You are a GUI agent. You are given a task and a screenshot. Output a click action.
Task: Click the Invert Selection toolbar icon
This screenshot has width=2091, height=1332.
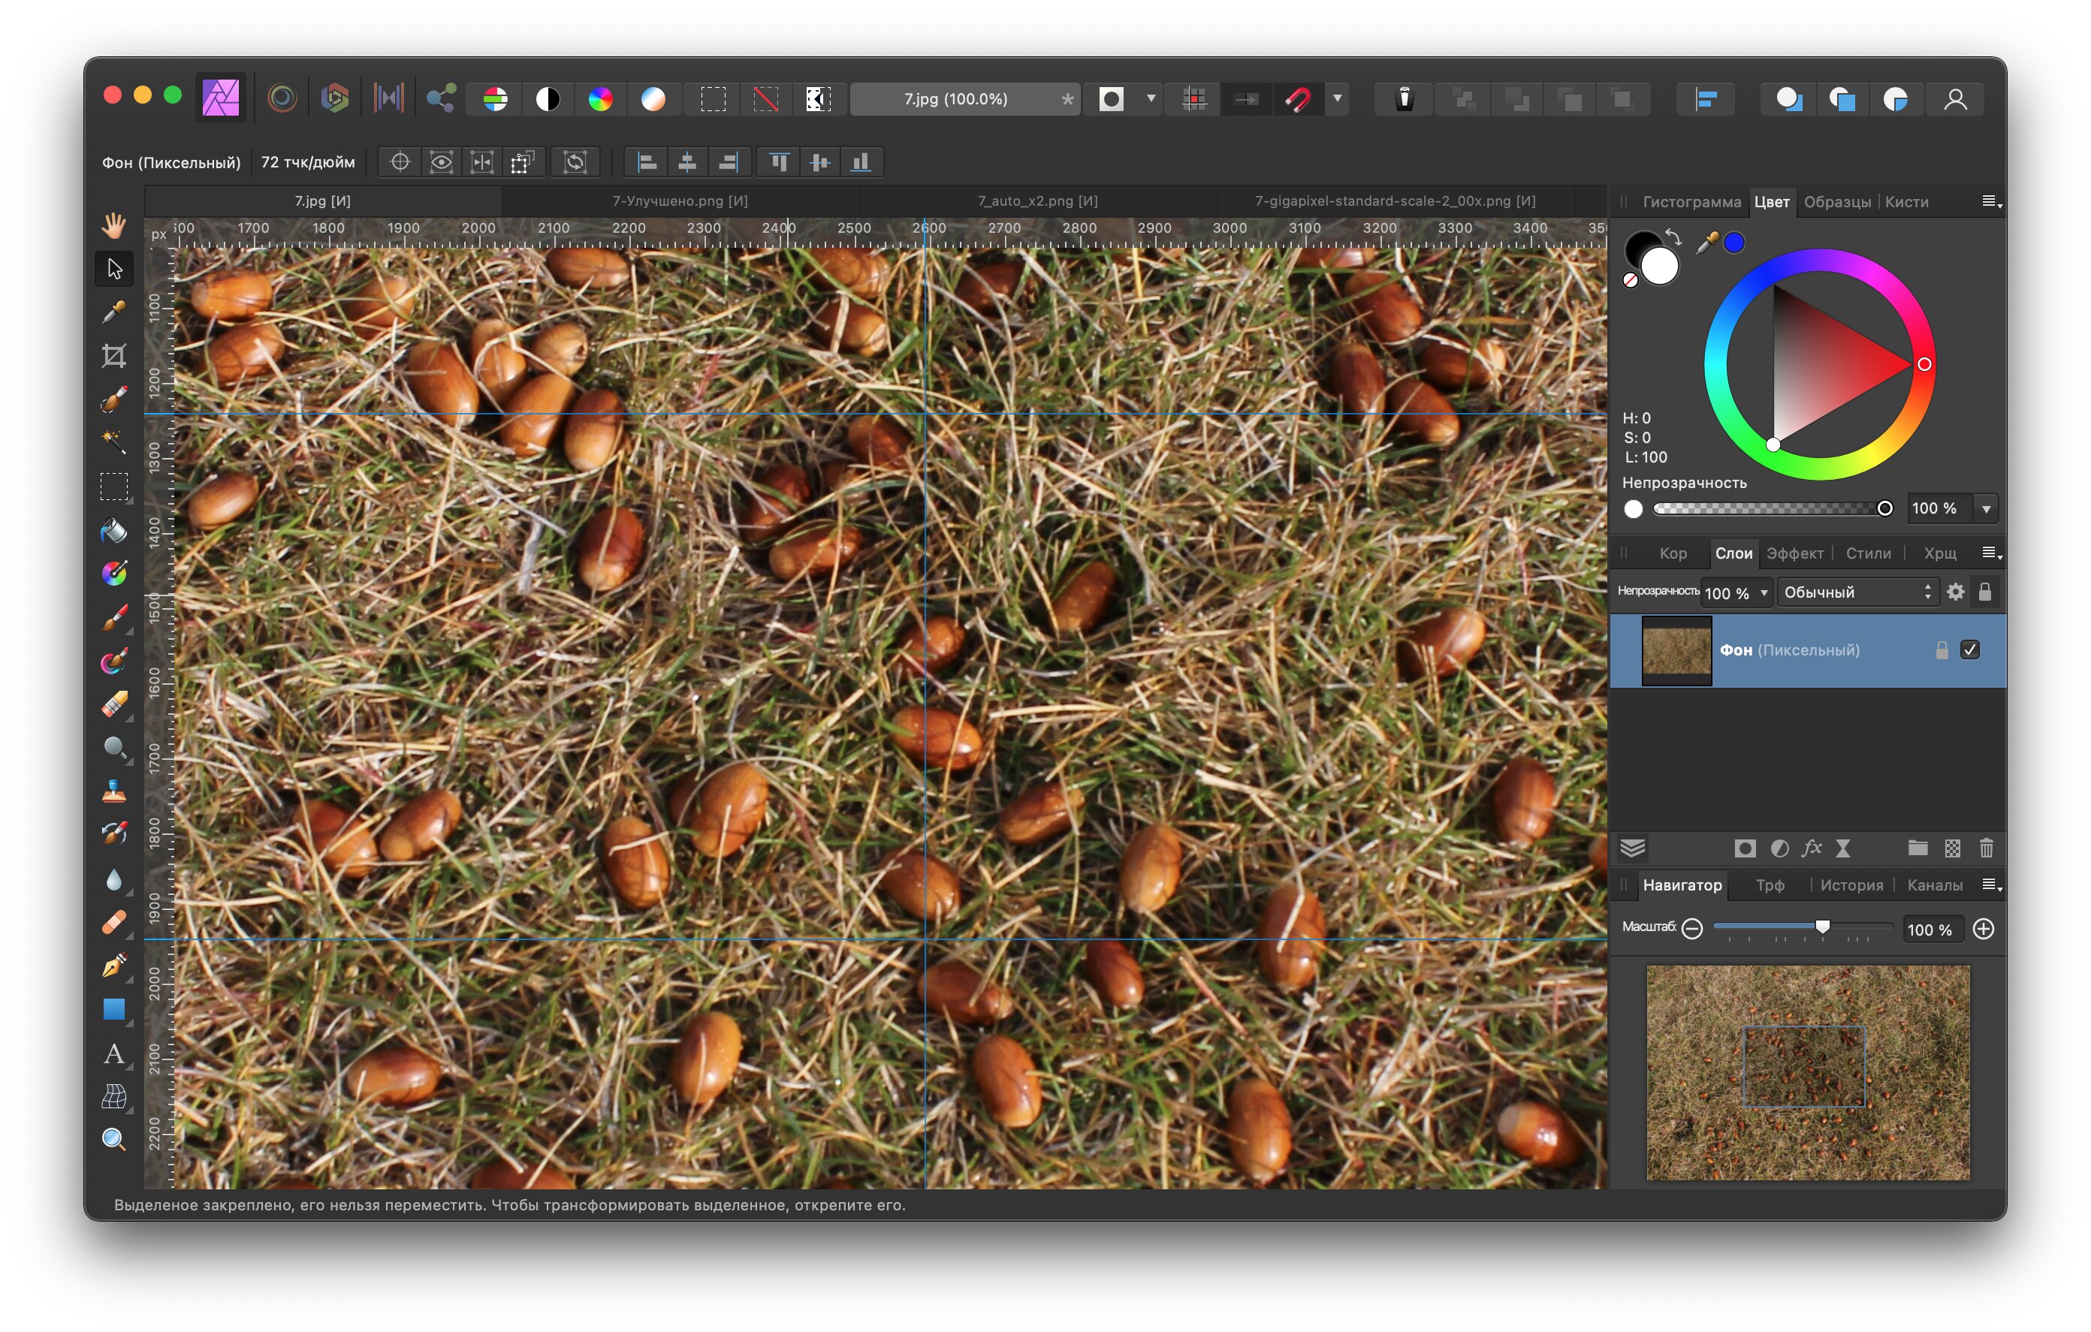818,99
